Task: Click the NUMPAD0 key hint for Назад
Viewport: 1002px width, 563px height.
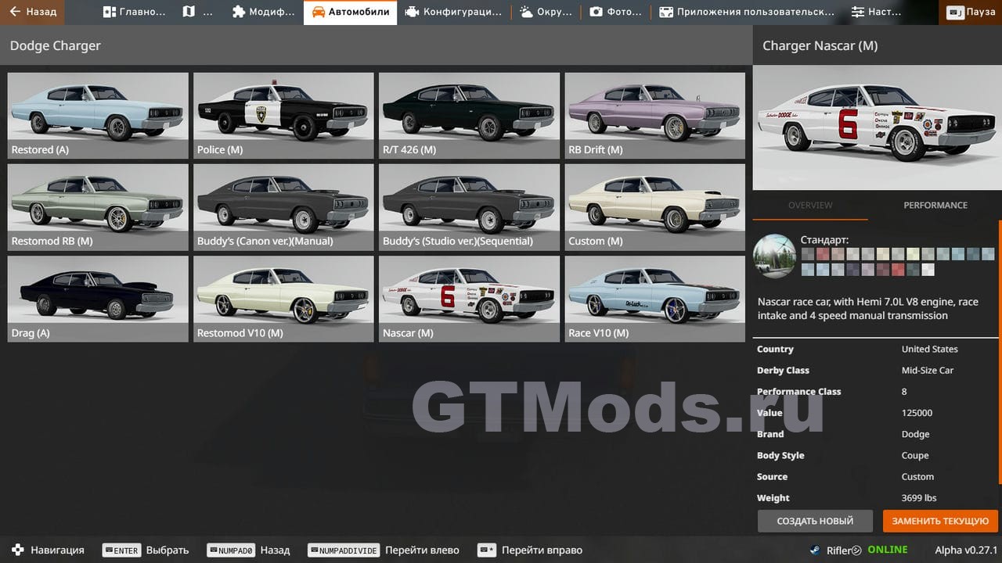Action: click(231, 550)
